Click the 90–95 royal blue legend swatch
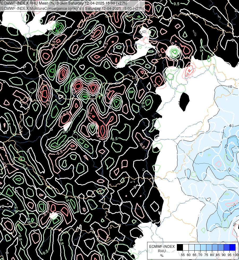 click(x=227, y=247)
